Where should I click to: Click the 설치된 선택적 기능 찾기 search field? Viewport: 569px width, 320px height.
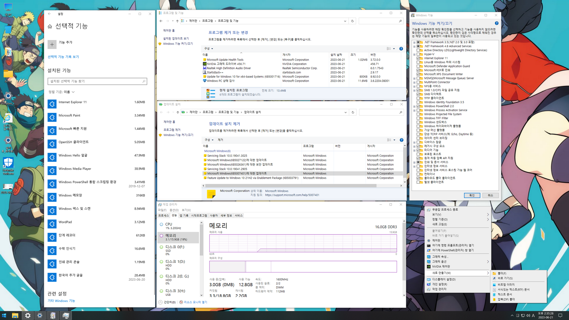(x=97, y=81)
